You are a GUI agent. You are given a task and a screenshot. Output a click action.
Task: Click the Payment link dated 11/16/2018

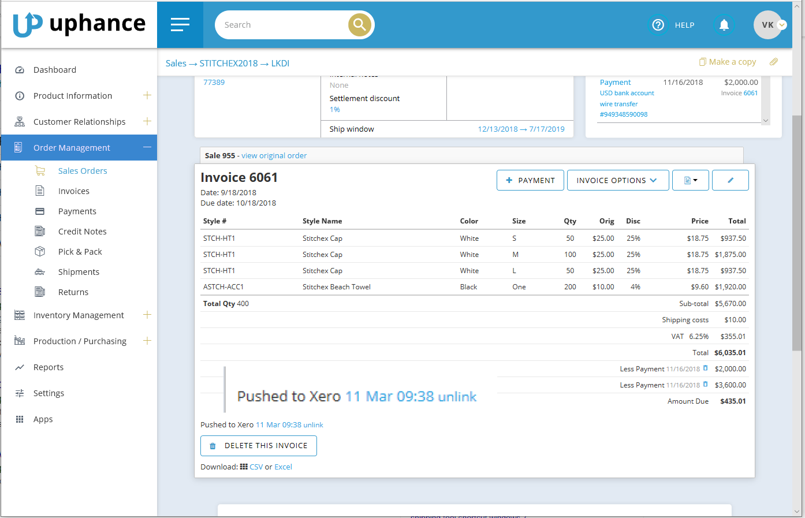point(616,83)
